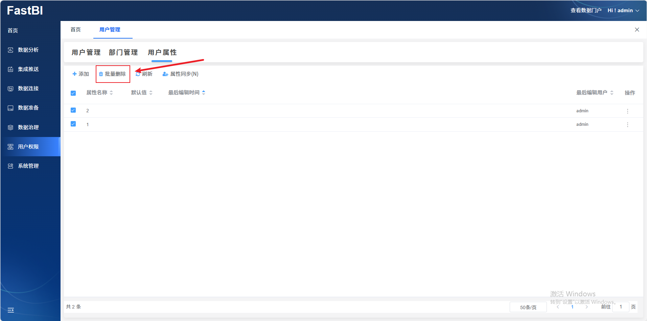Go to 首页 in the sidebar
Image resolution: width=647 pixels, height=321 pixels.
point(13,30)
